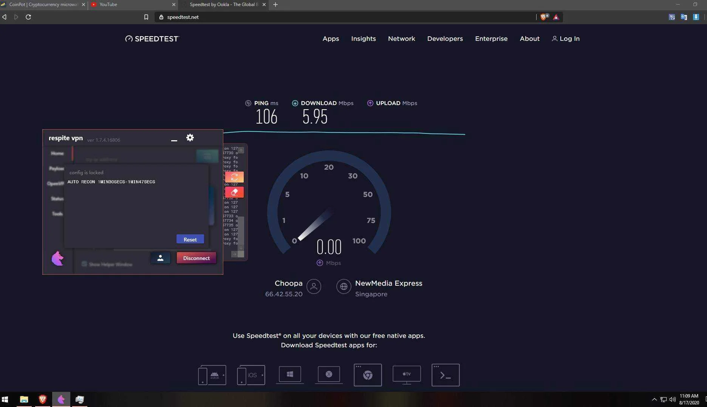Click the Disconnect button

pyautogui.click(x=196, y=258)
